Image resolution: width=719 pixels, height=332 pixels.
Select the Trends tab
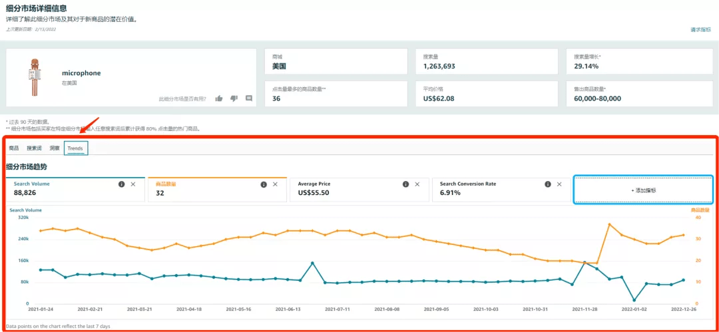point(75,148)
